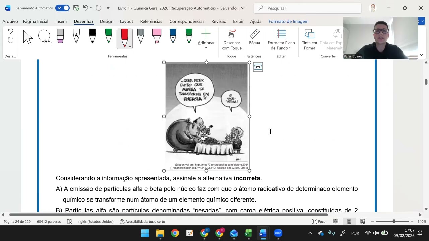
Task: Toggle the Régua ruler
Action: [254, 37]
